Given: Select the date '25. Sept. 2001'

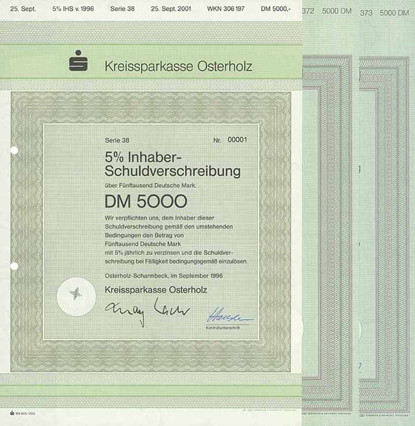Looking at the screenshot, I should (x=171, y=9).
